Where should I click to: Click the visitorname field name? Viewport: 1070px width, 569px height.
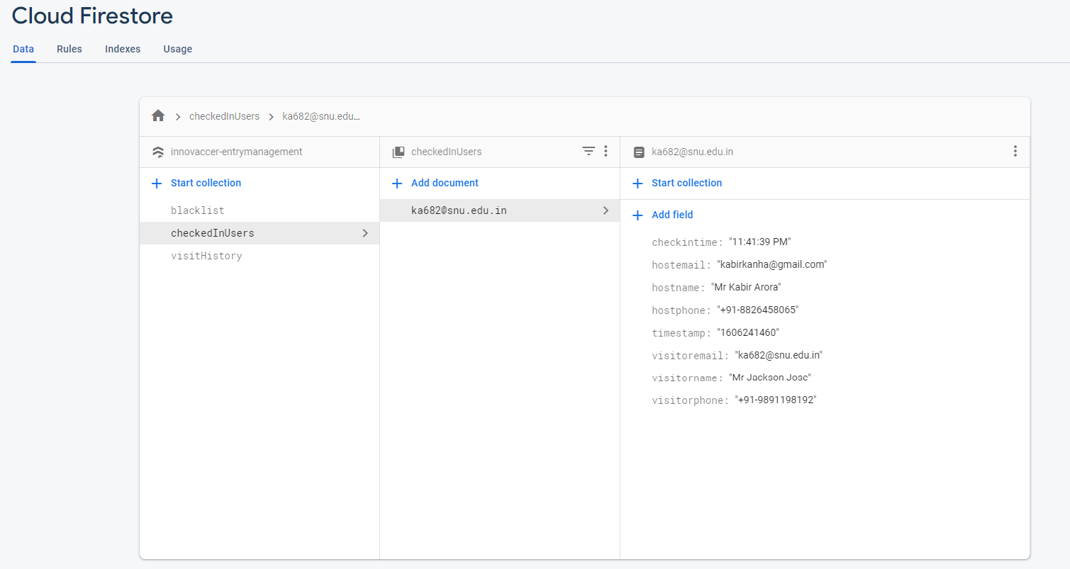[687, 378]
